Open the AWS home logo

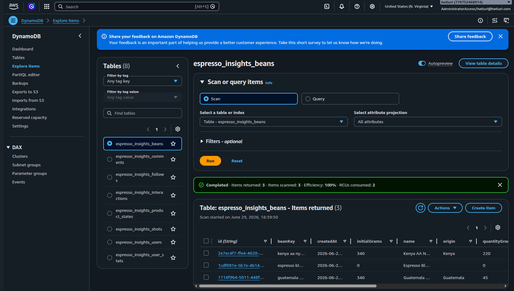13,6
